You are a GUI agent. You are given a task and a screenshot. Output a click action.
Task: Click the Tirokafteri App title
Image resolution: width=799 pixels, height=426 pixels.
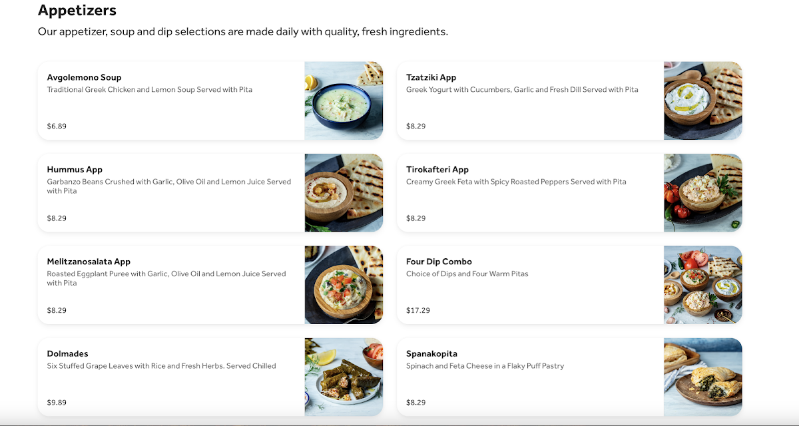(437, 170)
